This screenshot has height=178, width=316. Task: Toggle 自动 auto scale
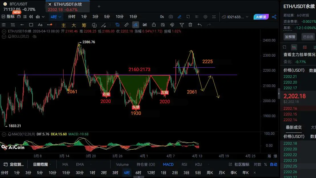pyautogui.click(x=274, y=165)
